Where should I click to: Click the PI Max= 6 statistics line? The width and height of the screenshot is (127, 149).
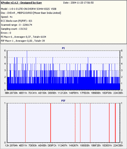23,37
